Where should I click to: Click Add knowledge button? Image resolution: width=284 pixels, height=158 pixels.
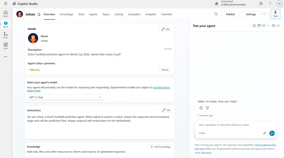point(160,147)
